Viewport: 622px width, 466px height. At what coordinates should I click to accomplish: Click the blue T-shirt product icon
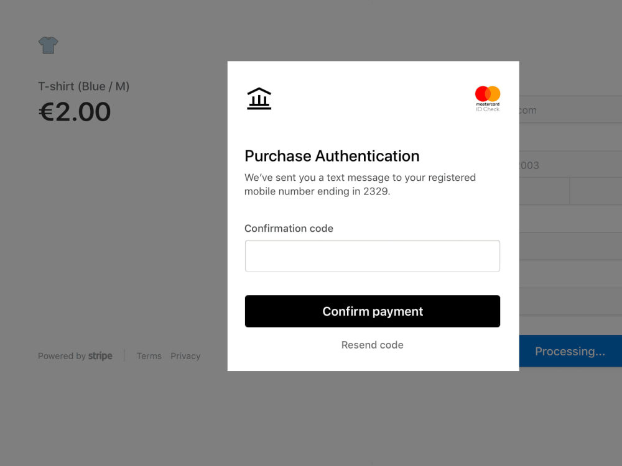[49, 45]
